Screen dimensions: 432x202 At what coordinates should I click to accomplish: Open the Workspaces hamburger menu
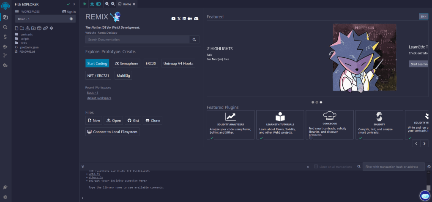[x=17, y=11]
